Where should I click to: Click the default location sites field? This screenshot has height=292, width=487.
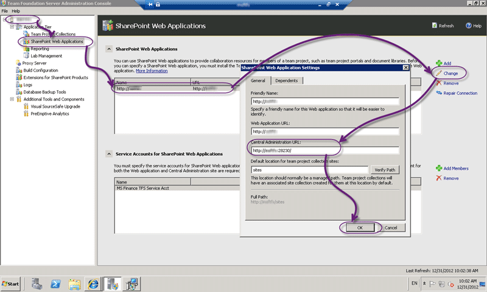pos(310,170)
